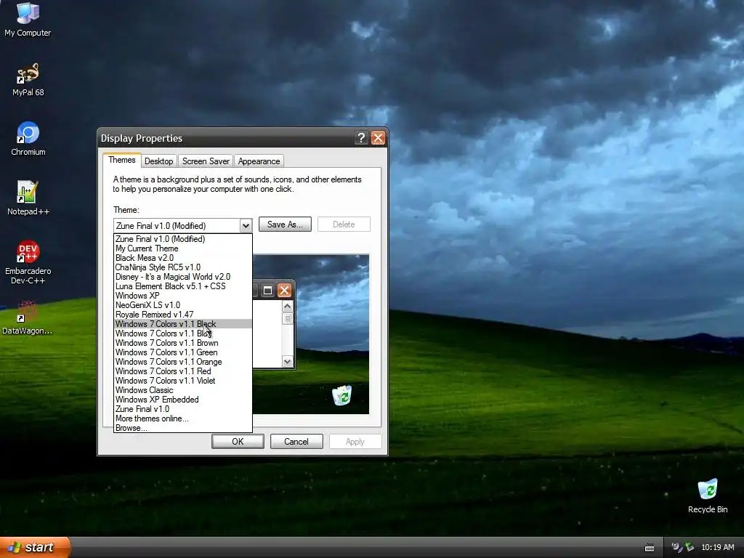The width and height of the screenshot is (744, 558).
Task: Choose Black Mesa v2.0 theme
Action: pyautogui.click(x=182, y=258)
